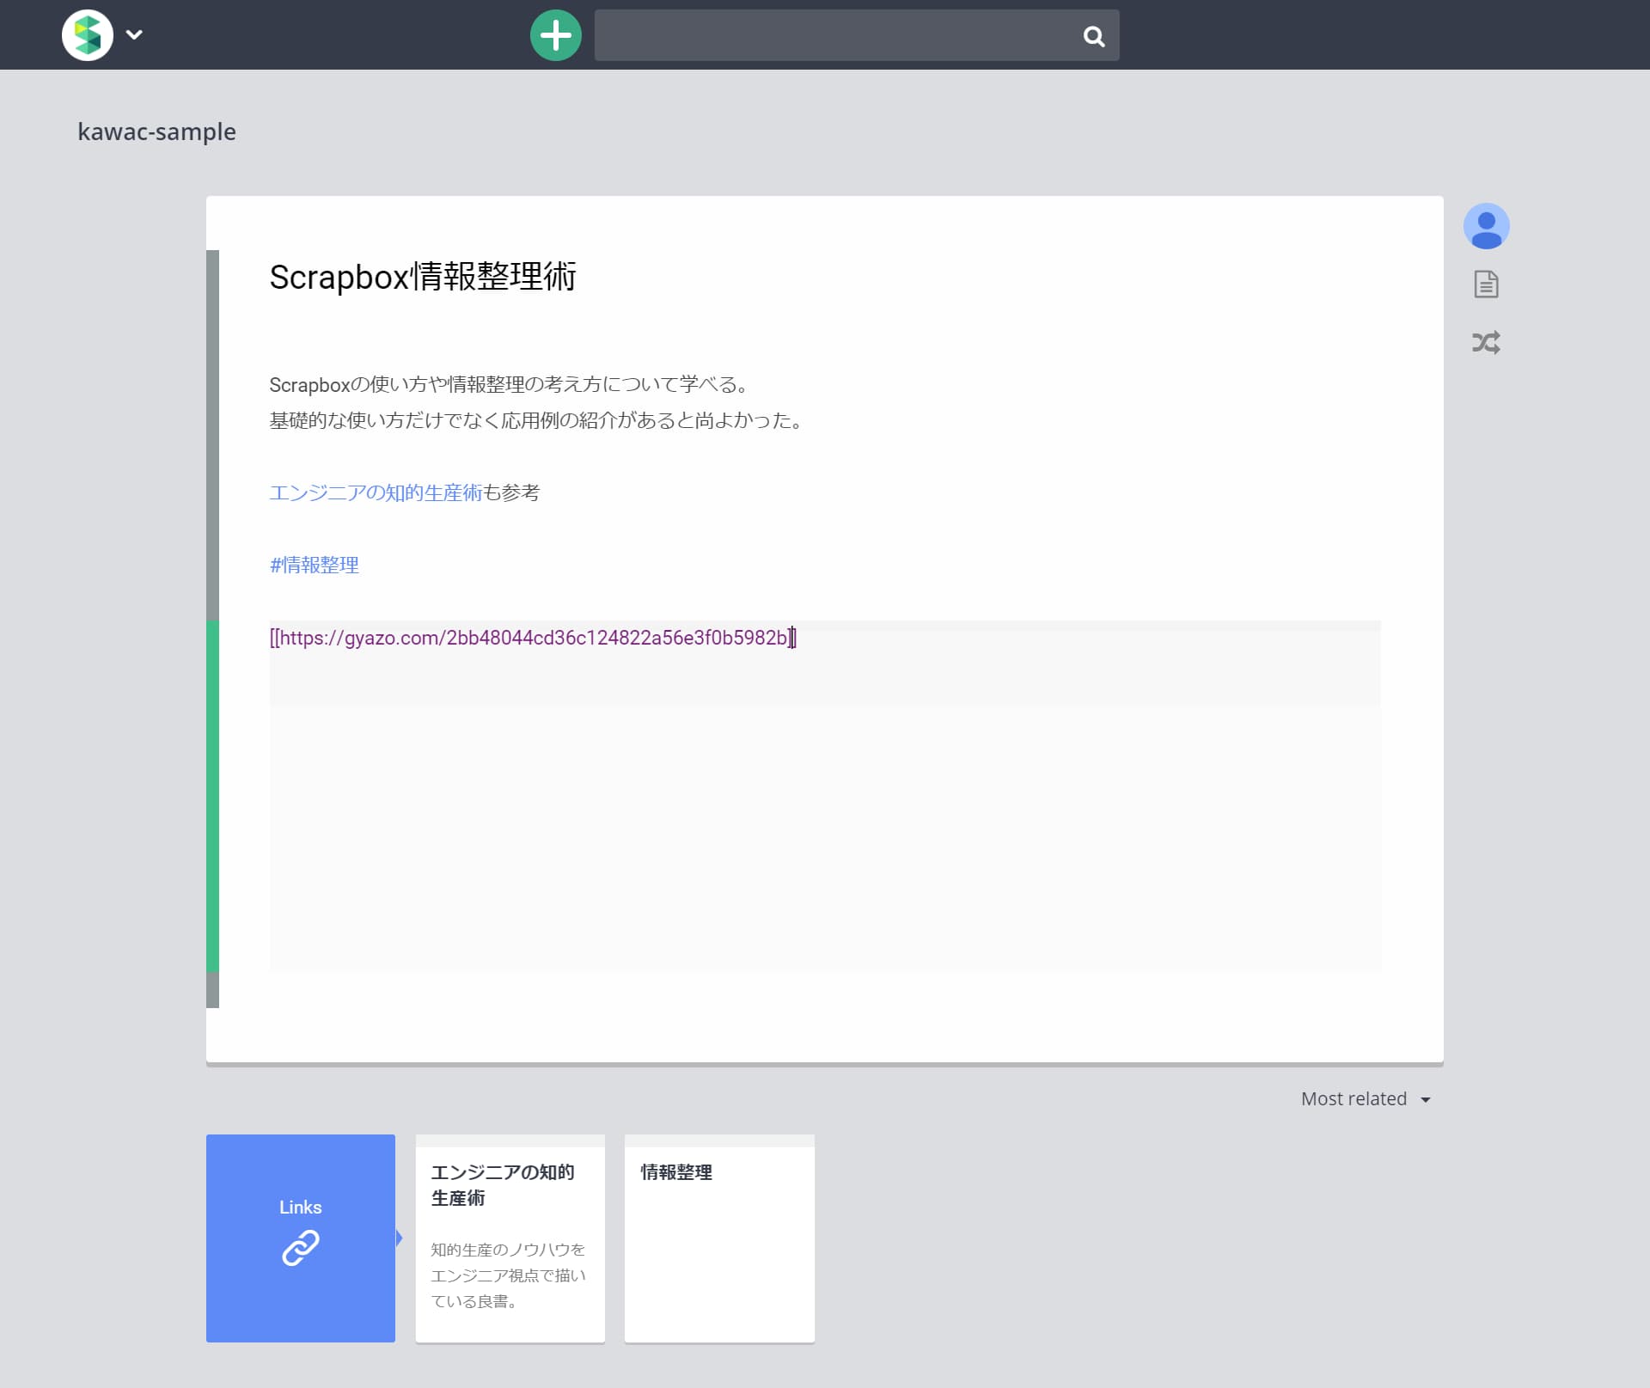Open the #情報整理 hashtag link
The width and height of the screenshot is (1650, 1388).
pos(315,565)
